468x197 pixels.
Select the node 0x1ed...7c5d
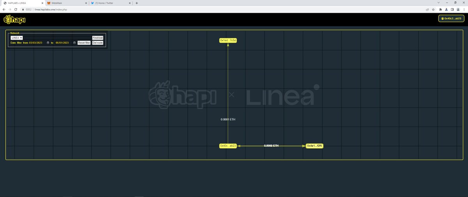228,40
